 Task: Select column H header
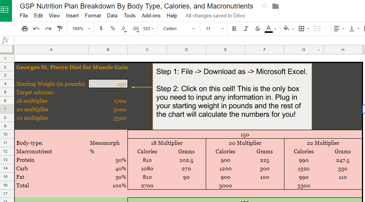343,49
